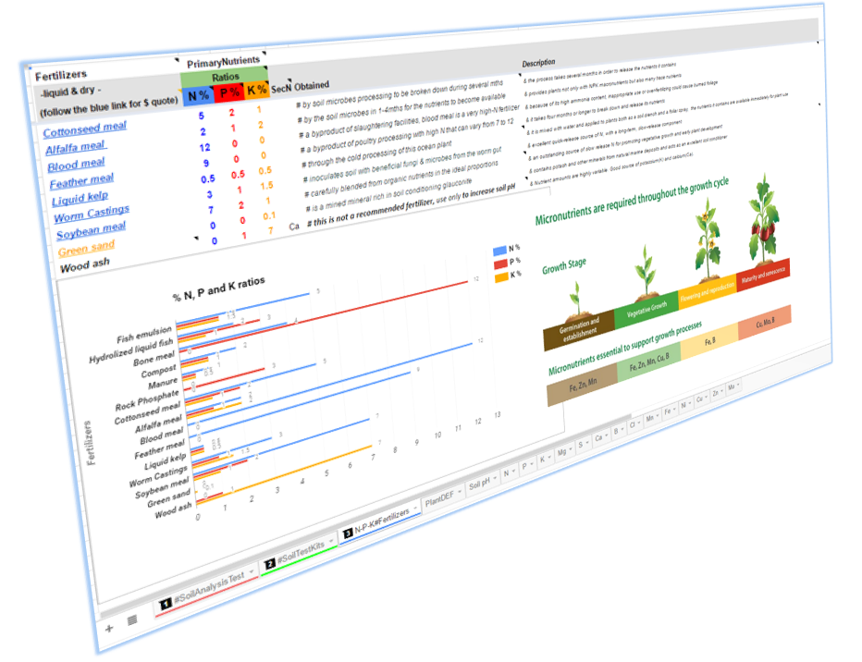Select the '# this is not a recommended fertilizer' cell
Screen dimensions: 862x662
(x=413, y=203)
